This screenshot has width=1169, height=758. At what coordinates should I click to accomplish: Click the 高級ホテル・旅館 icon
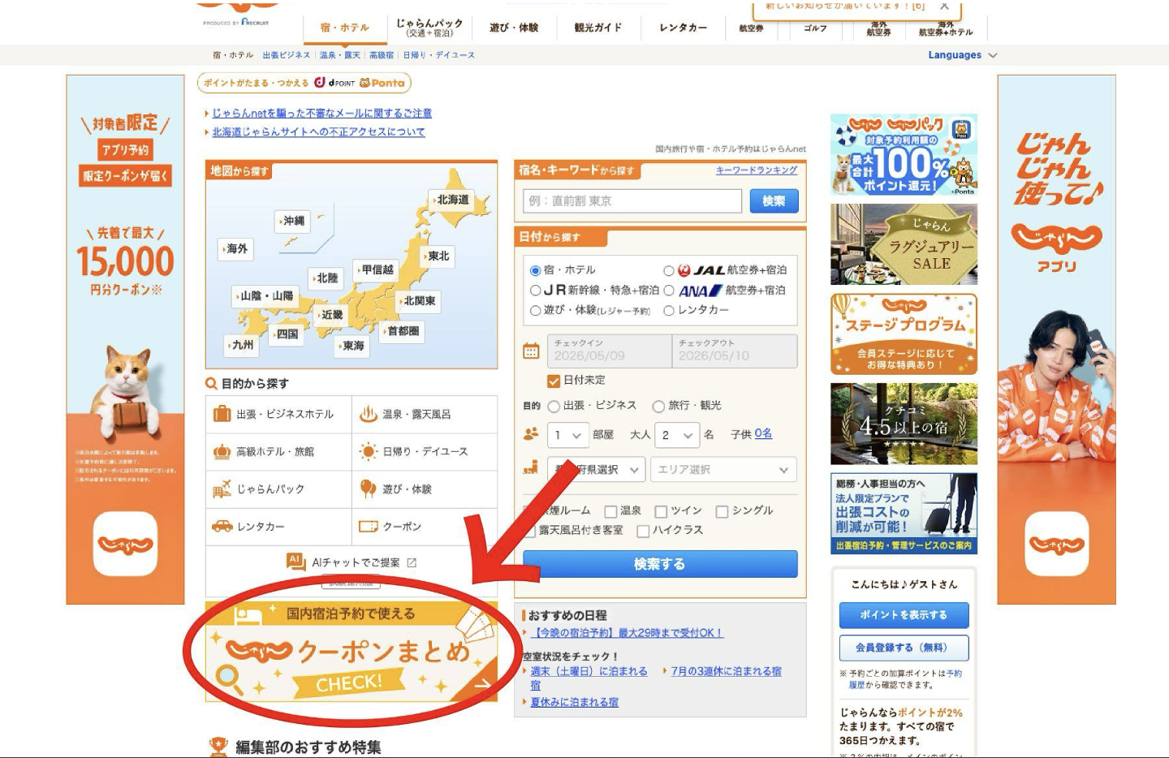[x=222, y=451]
